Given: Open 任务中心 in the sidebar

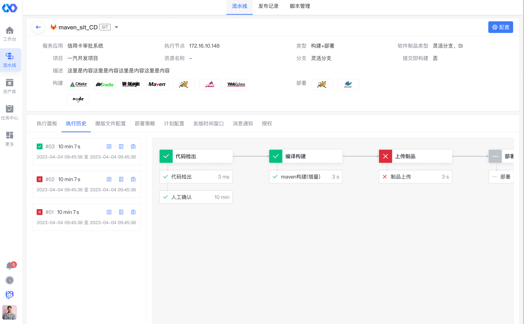Looking at the screenshot, I should (10, 112).
